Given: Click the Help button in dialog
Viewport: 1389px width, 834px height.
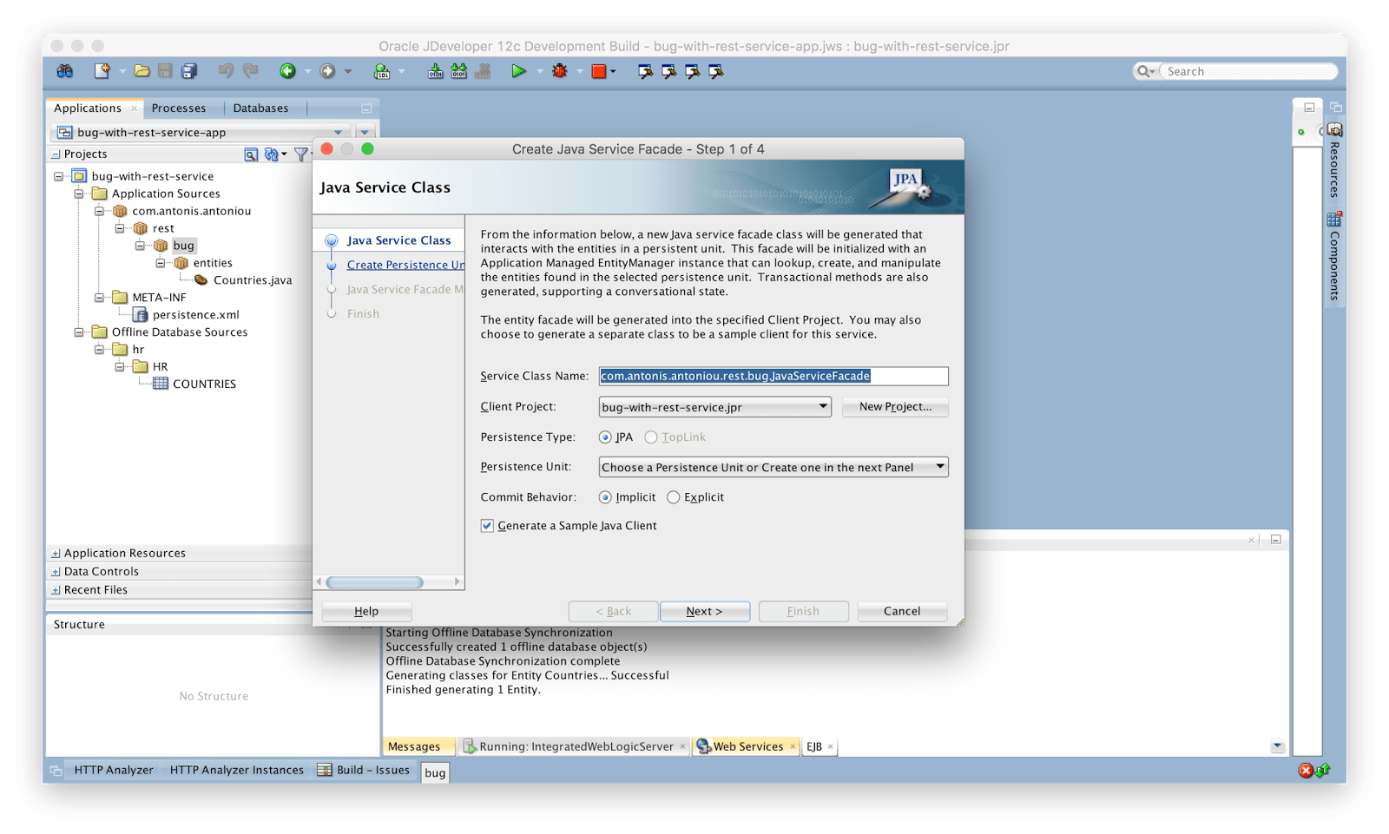Looking at the screenshot, I should click(366, 611).
